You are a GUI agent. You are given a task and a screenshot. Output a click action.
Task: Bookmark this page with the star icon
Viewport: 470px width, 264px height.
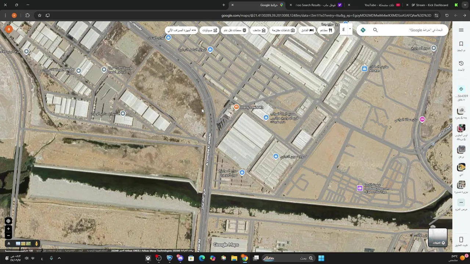39,15
